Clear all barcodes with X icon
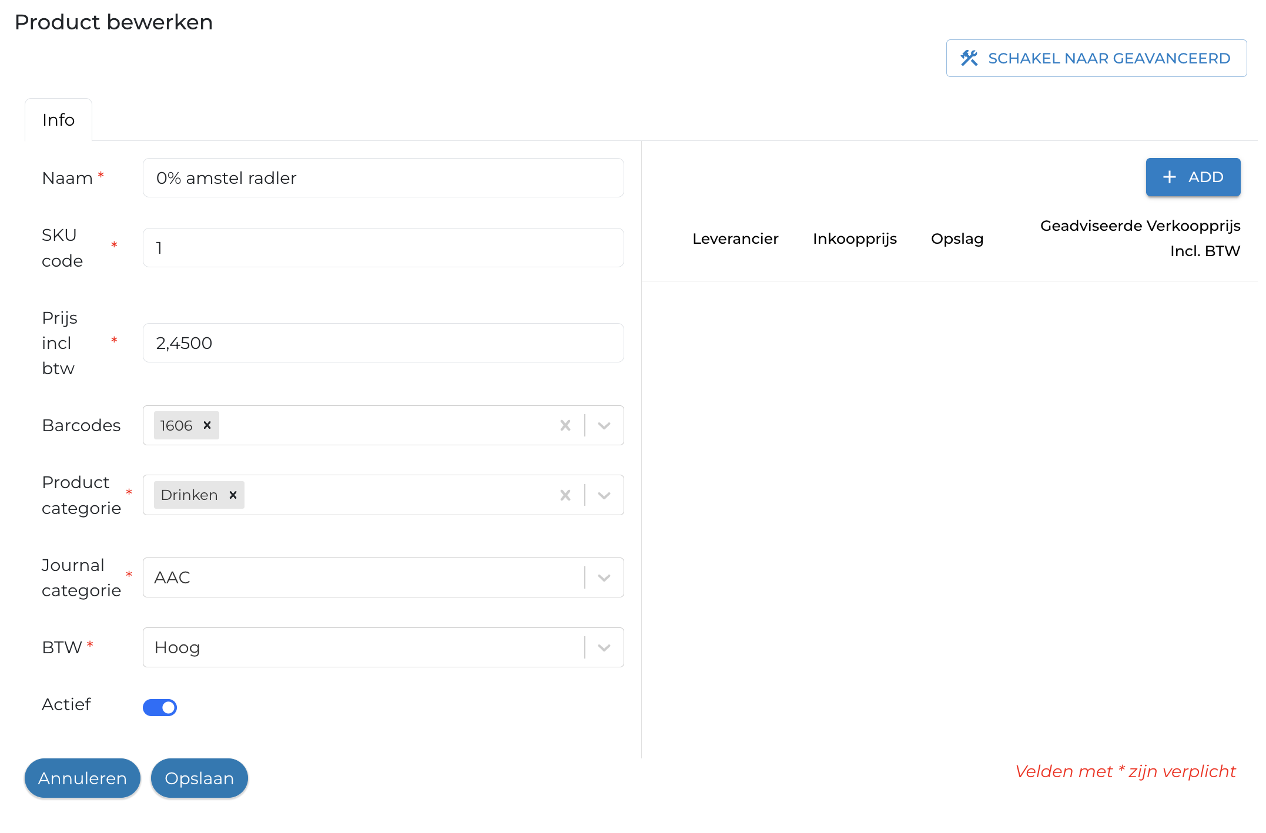This screenshot has width=1266, height=833. point(565,425)
